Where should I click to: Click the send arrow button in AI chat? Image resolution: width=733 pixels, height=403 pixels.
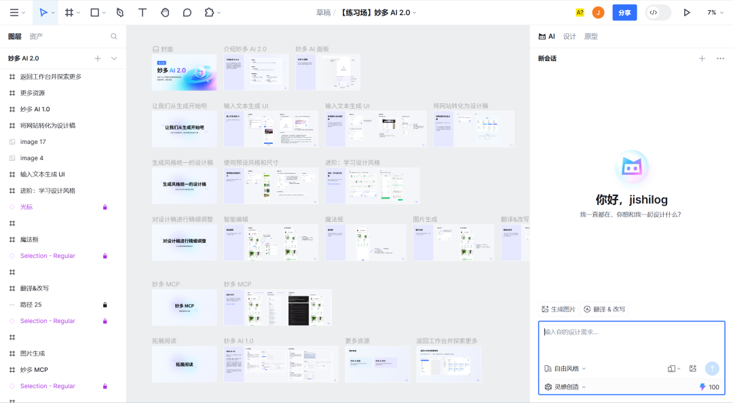[x=712, y=368]
